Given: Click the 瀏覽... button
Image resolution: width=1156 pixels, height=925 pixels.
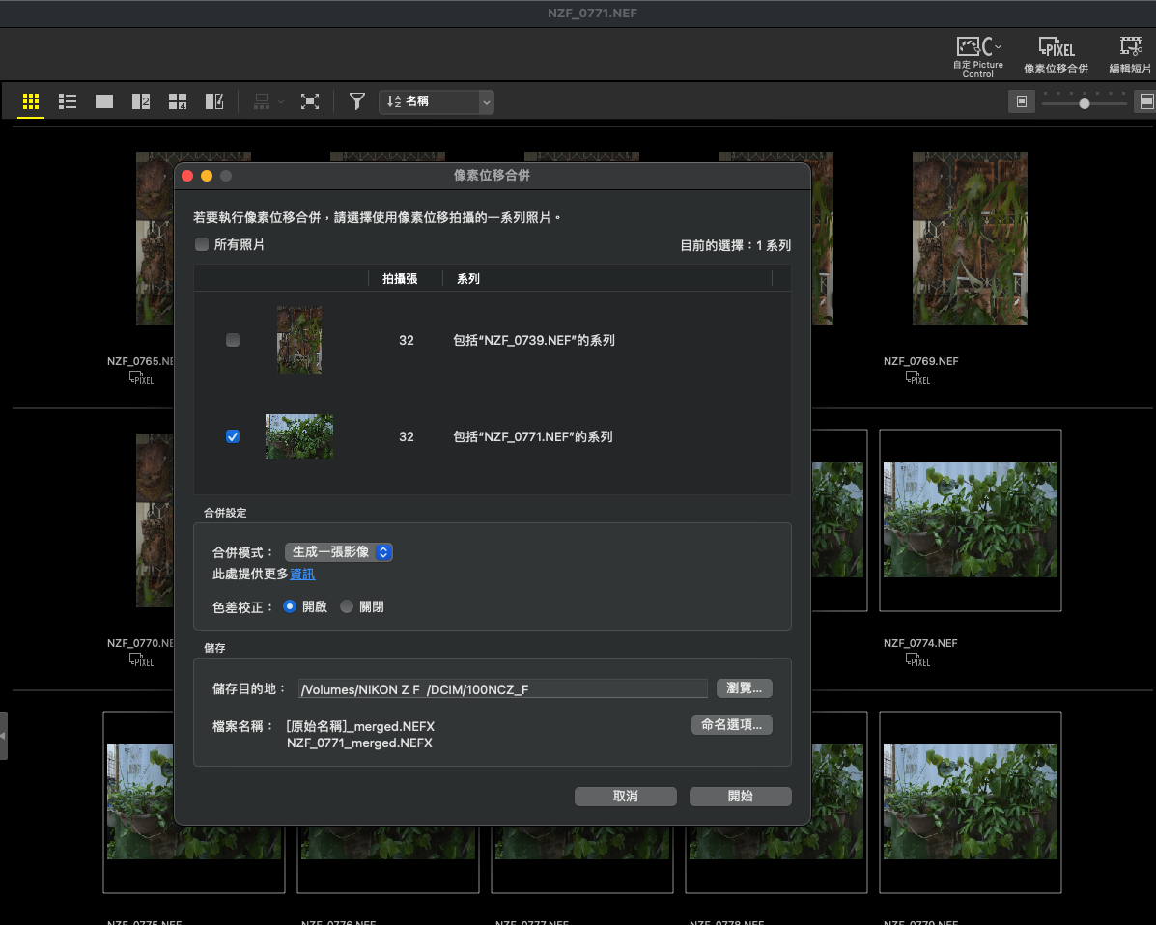Looking at the screenshot, I should click(x=744, y=688).
